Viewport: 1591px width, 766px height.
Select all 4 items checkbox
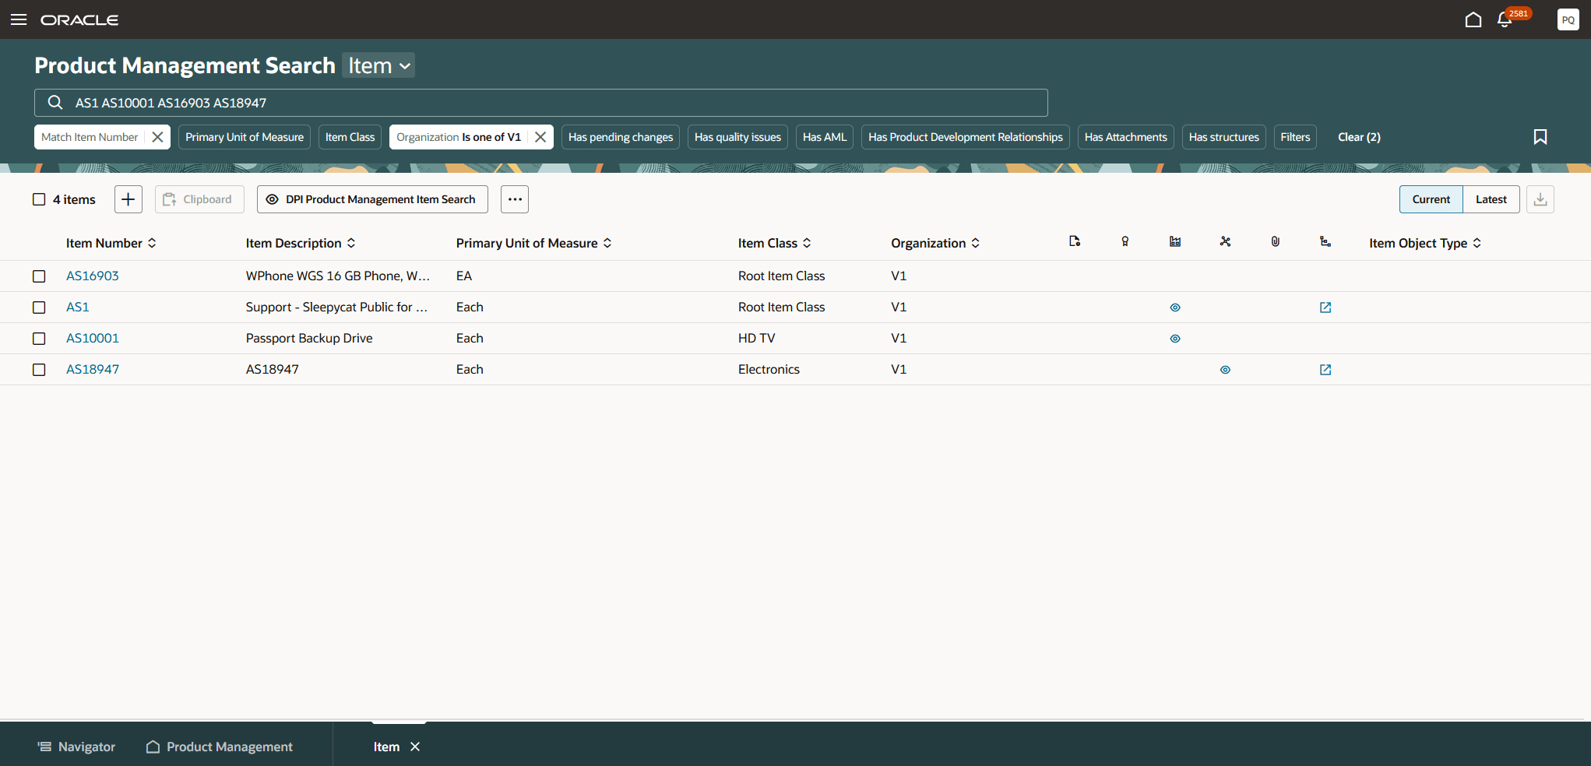click(x=39, y=199)
